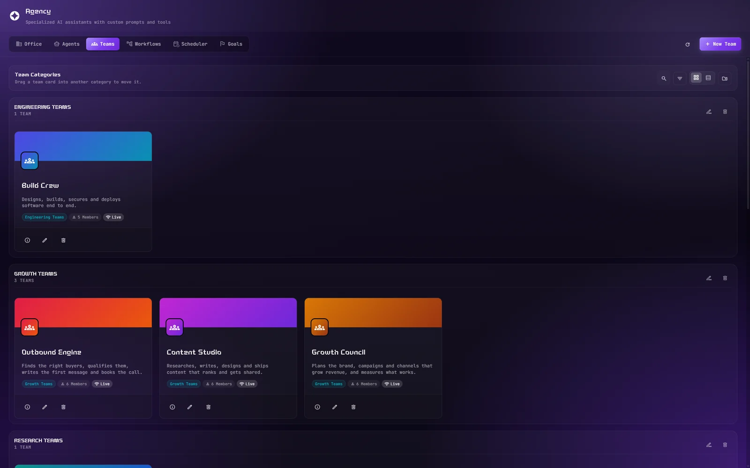Remove the Research Teams category

(x=725, y=445)
